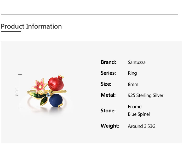Click the Series label
Image resolution: width=183 pixels, height=159 pixels.
click(108, 73)
